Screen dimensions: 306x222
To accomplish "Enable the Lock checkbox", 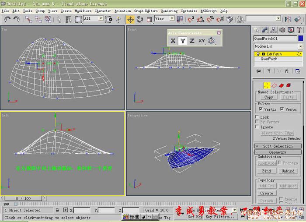I will [257, 117].
